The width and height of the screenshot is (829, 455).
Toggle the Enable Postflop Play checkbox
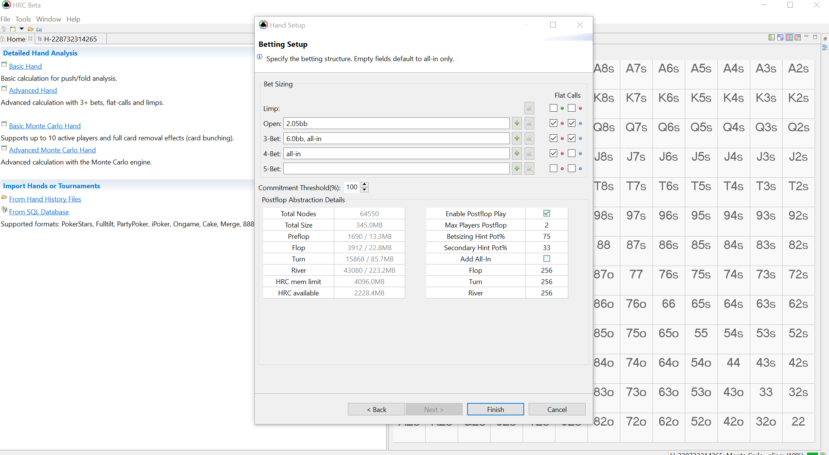coord(546,214)
